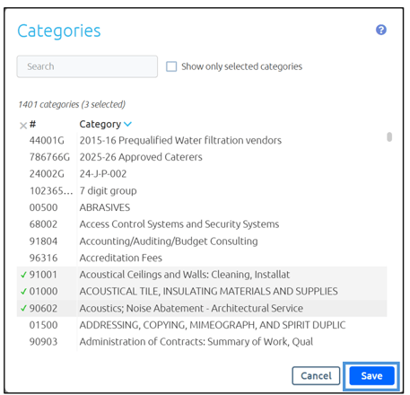Click the Category sort chevron arrow
The image size is (410, 395).
click(127, 124)
